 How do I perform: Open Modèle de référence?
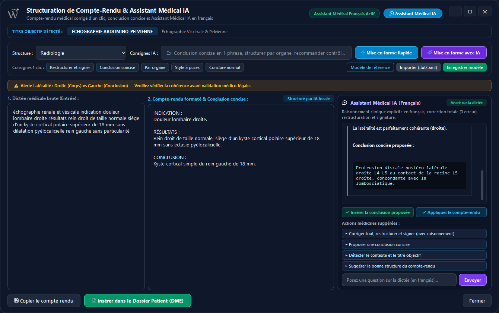[370, 67]
